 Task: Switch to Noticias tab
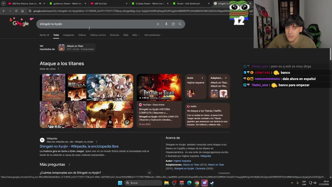point(114,35)
